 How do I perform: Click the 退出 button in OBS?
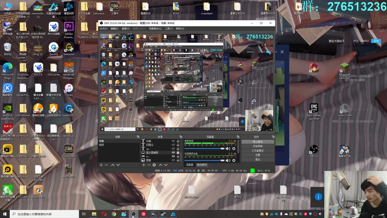(x=258, y=160)
